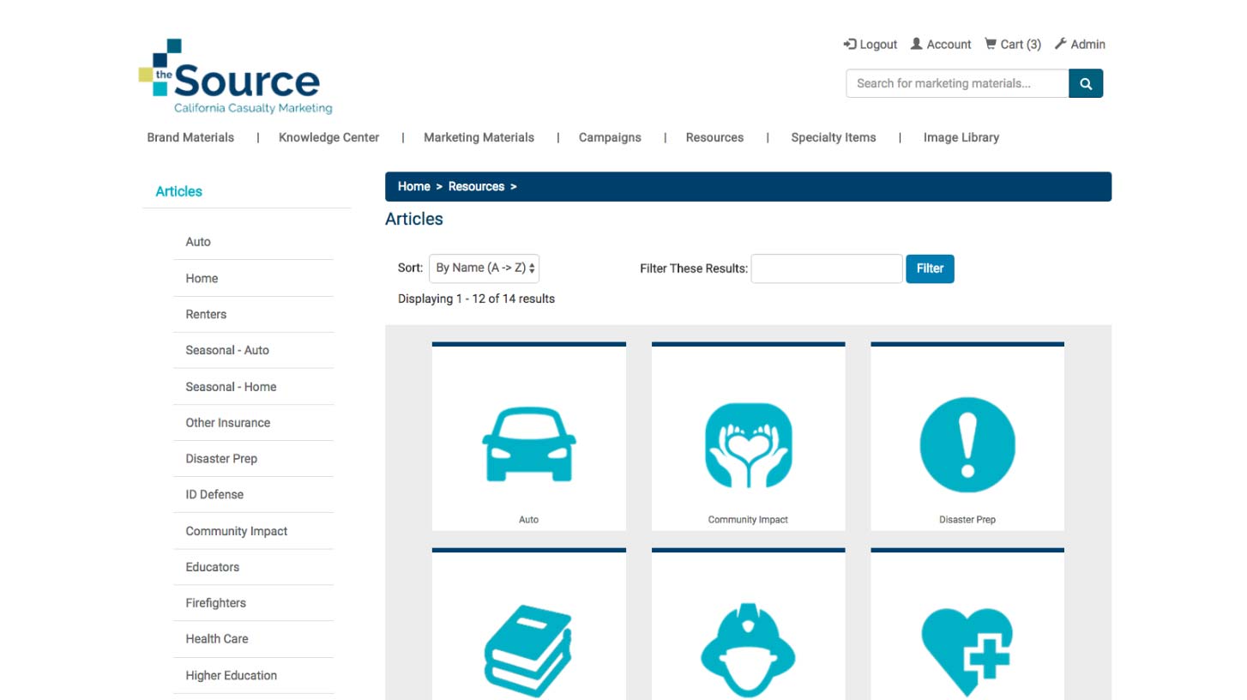
Task: Click the Filter These Results input field
Action: (x=827, y=269)
